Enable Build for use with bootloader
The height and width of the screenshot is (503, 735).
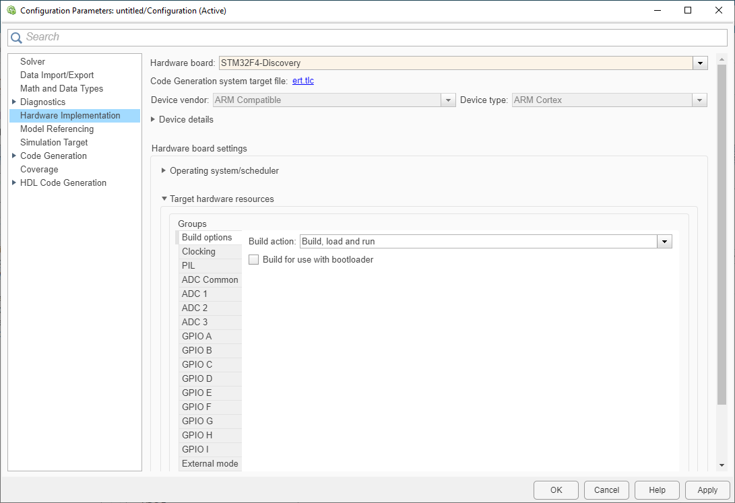click(x=254, y=260)
